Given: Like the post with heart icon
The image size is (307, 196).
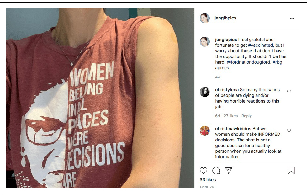Looking at the screenshot, I should (x=204, y=171).
